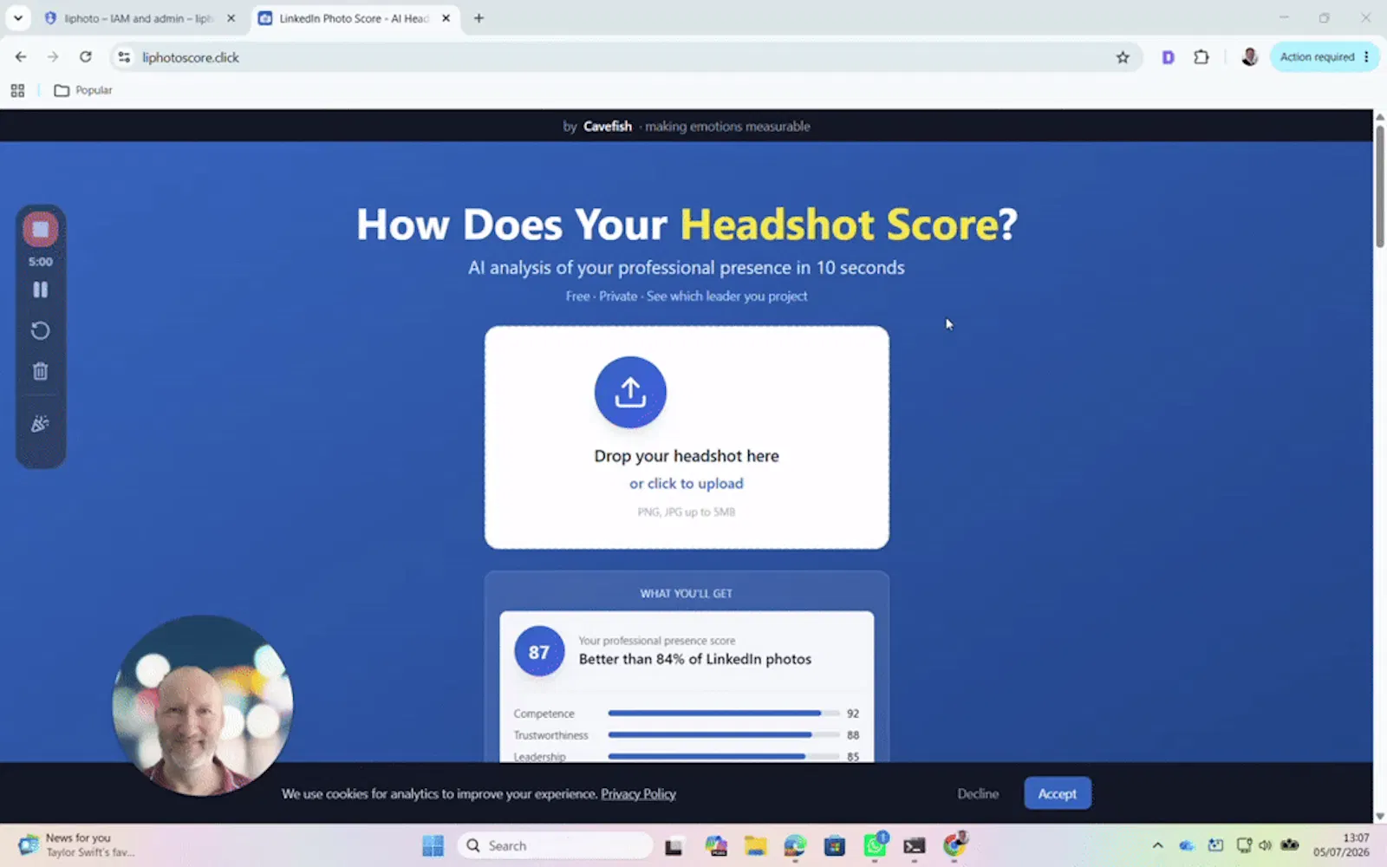Click the circular upload arrow icon

(x=630, y=392)
